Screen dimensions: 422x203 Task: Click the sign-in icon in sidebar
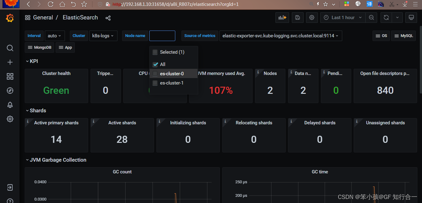point(10,187)
